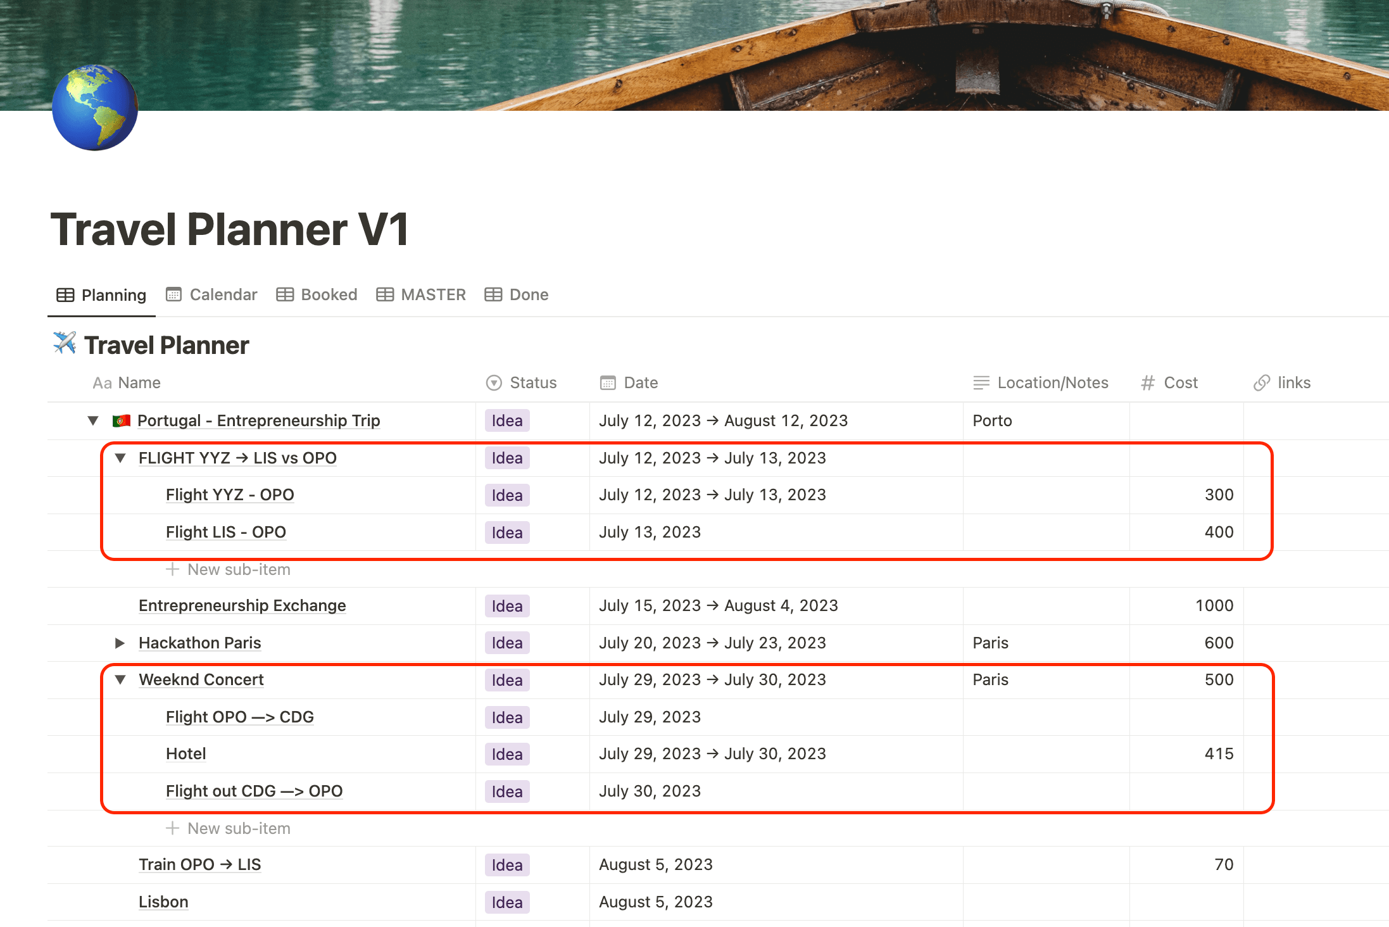Click the links column header label

coord(1294,382)
